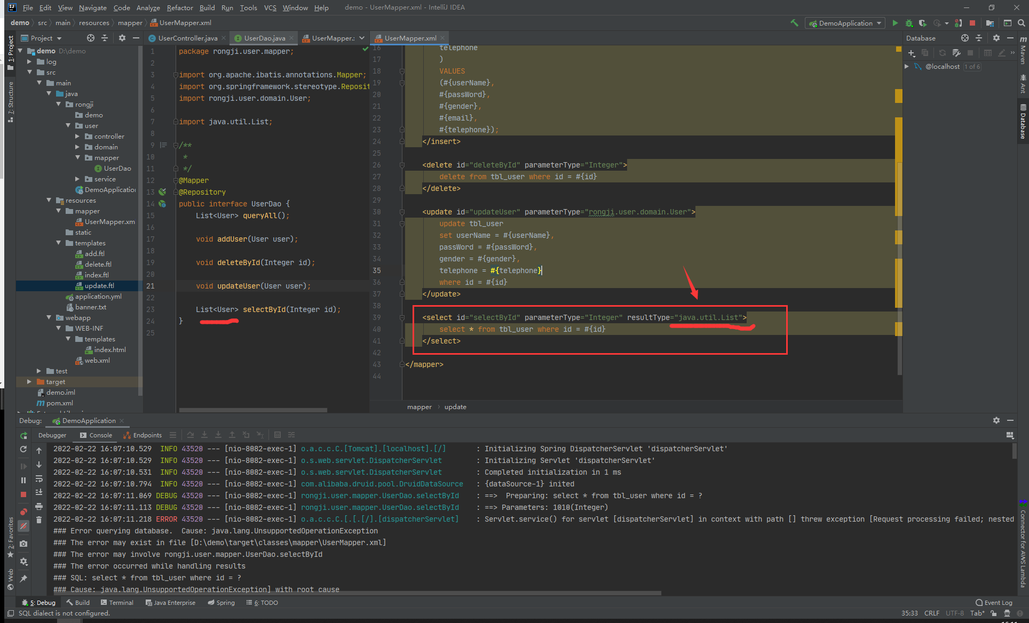Click the green Run DemoApplication button
Image resolution: width=1029 pixels, height=623 pixels.
coord(895,23)
